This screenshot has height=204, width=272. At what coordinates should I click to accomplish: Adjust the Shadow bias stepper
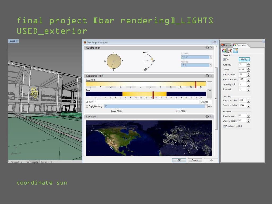[248, 115]
